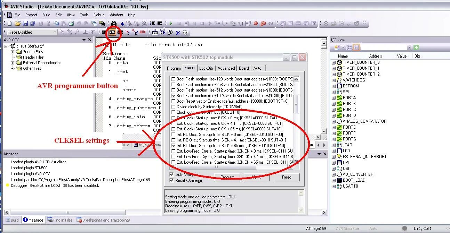This screenshot has height=233, width=450.
Task: Click the red AUTO programming icon
Action: (143, 32)
